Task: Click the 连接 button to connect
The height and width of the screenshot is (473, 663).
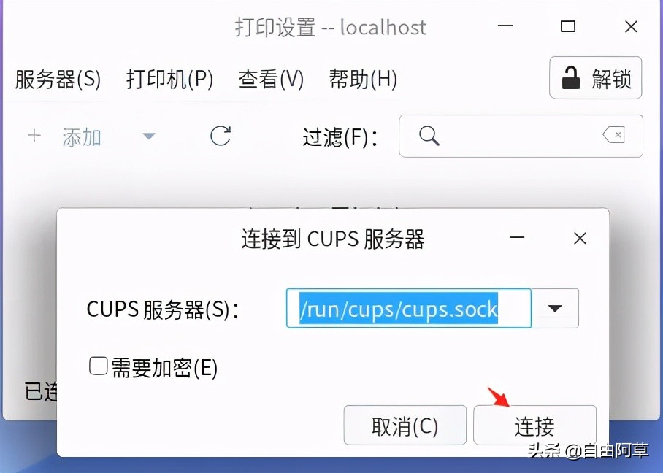Action: coord(535,426)
